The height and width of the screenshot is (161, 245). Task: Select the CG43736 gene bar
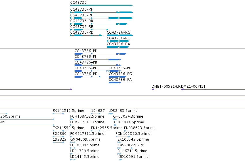tap(101, 5)
